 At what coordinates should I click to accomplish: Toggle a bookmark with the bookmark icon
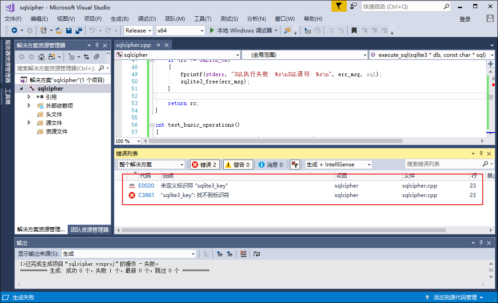[354, 31]
